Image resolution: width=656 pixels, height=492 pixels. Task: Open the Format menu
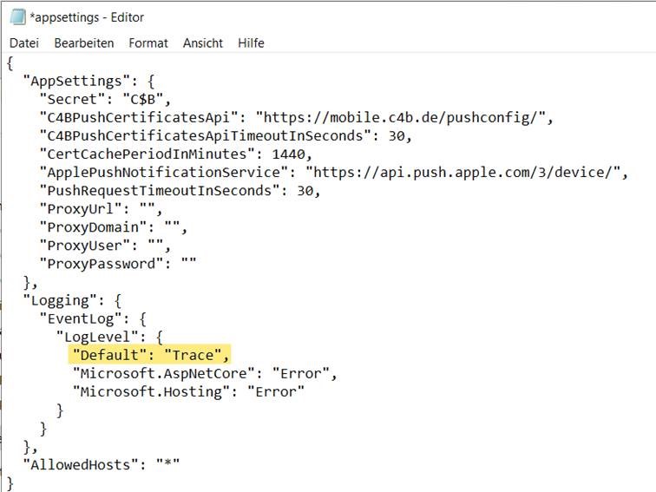coord(148,43)
